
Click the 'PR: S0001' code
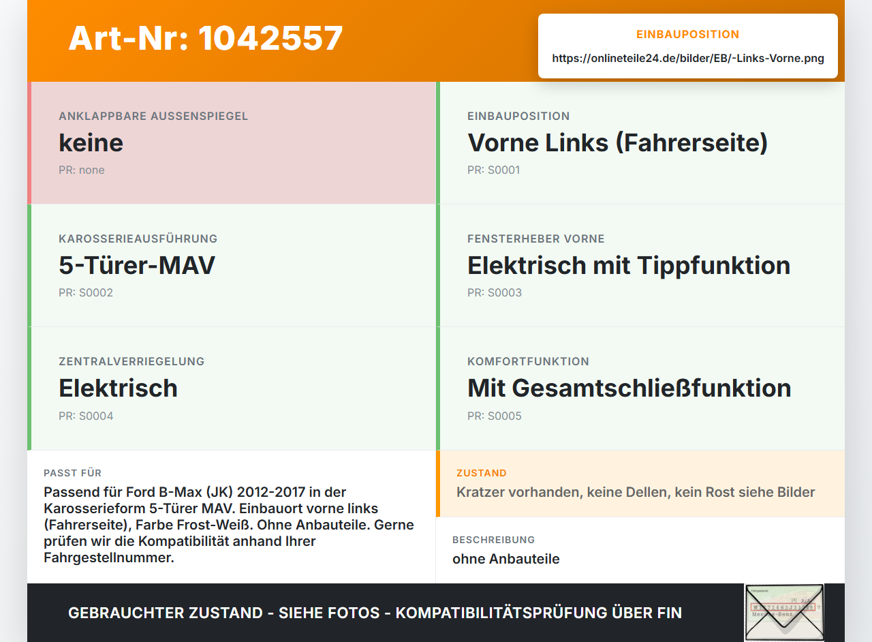coord(494,170)
